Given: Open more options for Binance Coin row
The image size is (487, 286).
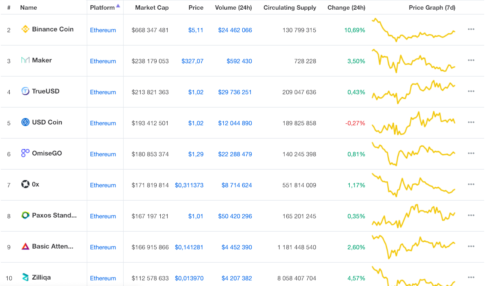Looking at the screenshot, I should pyautogui.click(x=471, y=29).
